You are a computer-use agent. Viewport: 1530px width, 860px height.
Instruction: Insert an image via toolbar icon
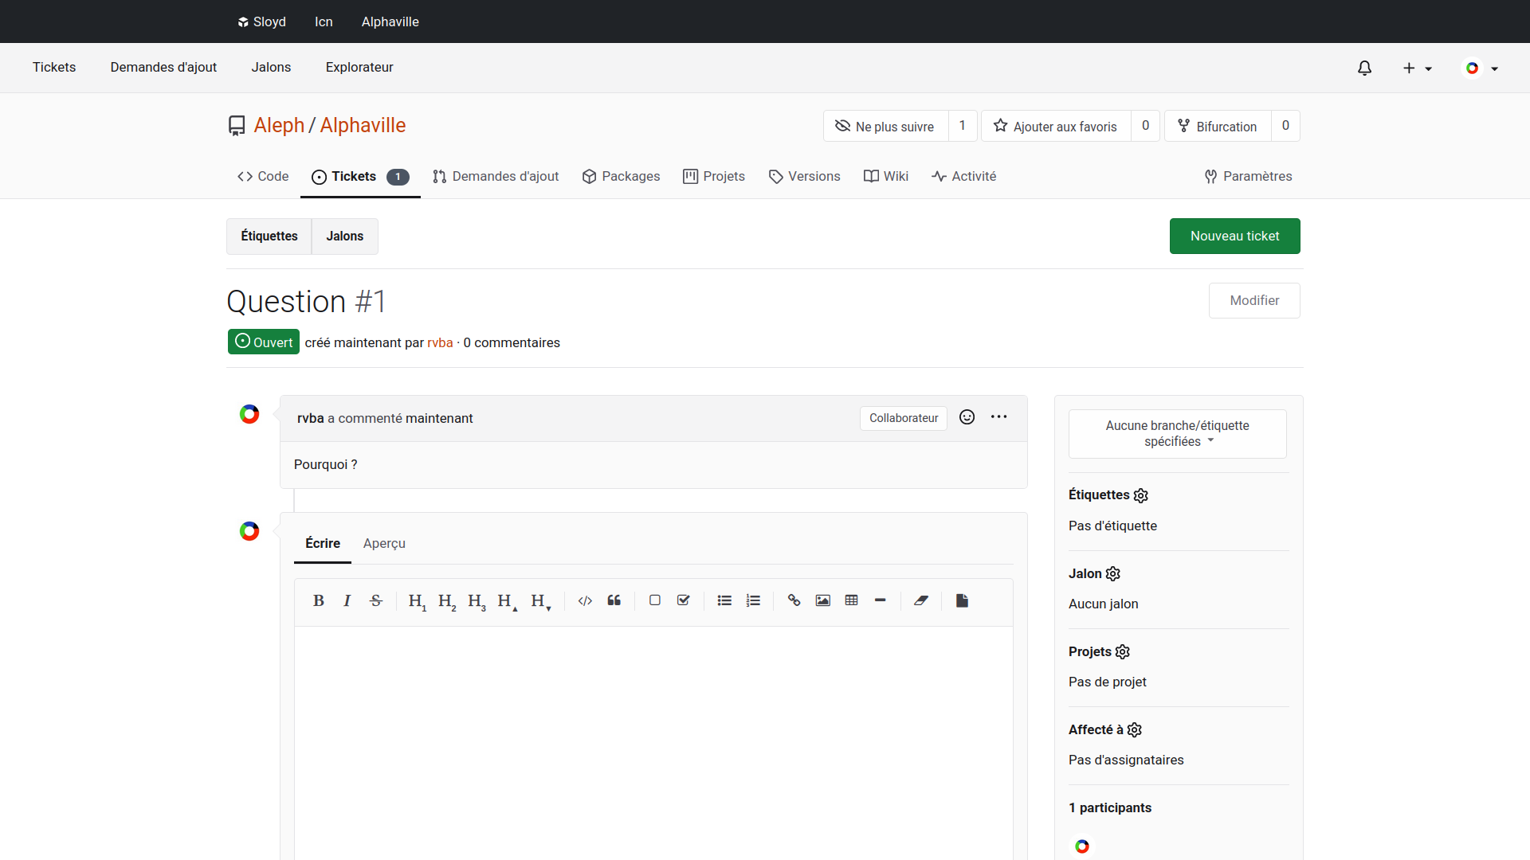click(822, 600)
